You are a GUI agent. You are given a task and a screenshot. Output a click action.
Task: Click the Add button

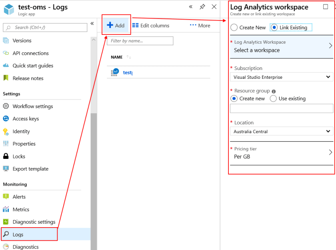click(x=116, y=25)
